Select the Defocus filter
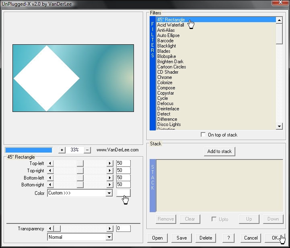Screen dimensions: 290x248 (216, 103)
